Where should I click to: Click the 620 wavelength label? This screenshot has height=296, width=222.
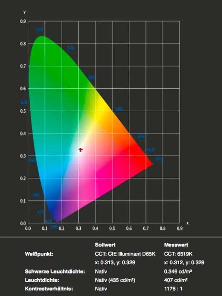[x=151, y=150]
